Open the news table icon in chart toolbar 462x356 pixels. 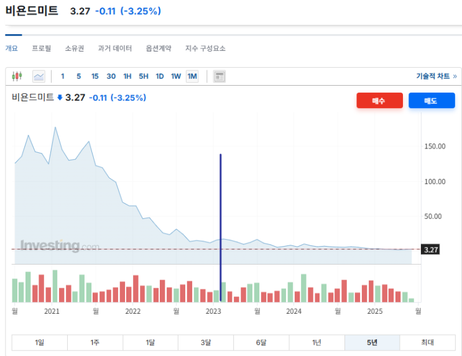point(219,76)
